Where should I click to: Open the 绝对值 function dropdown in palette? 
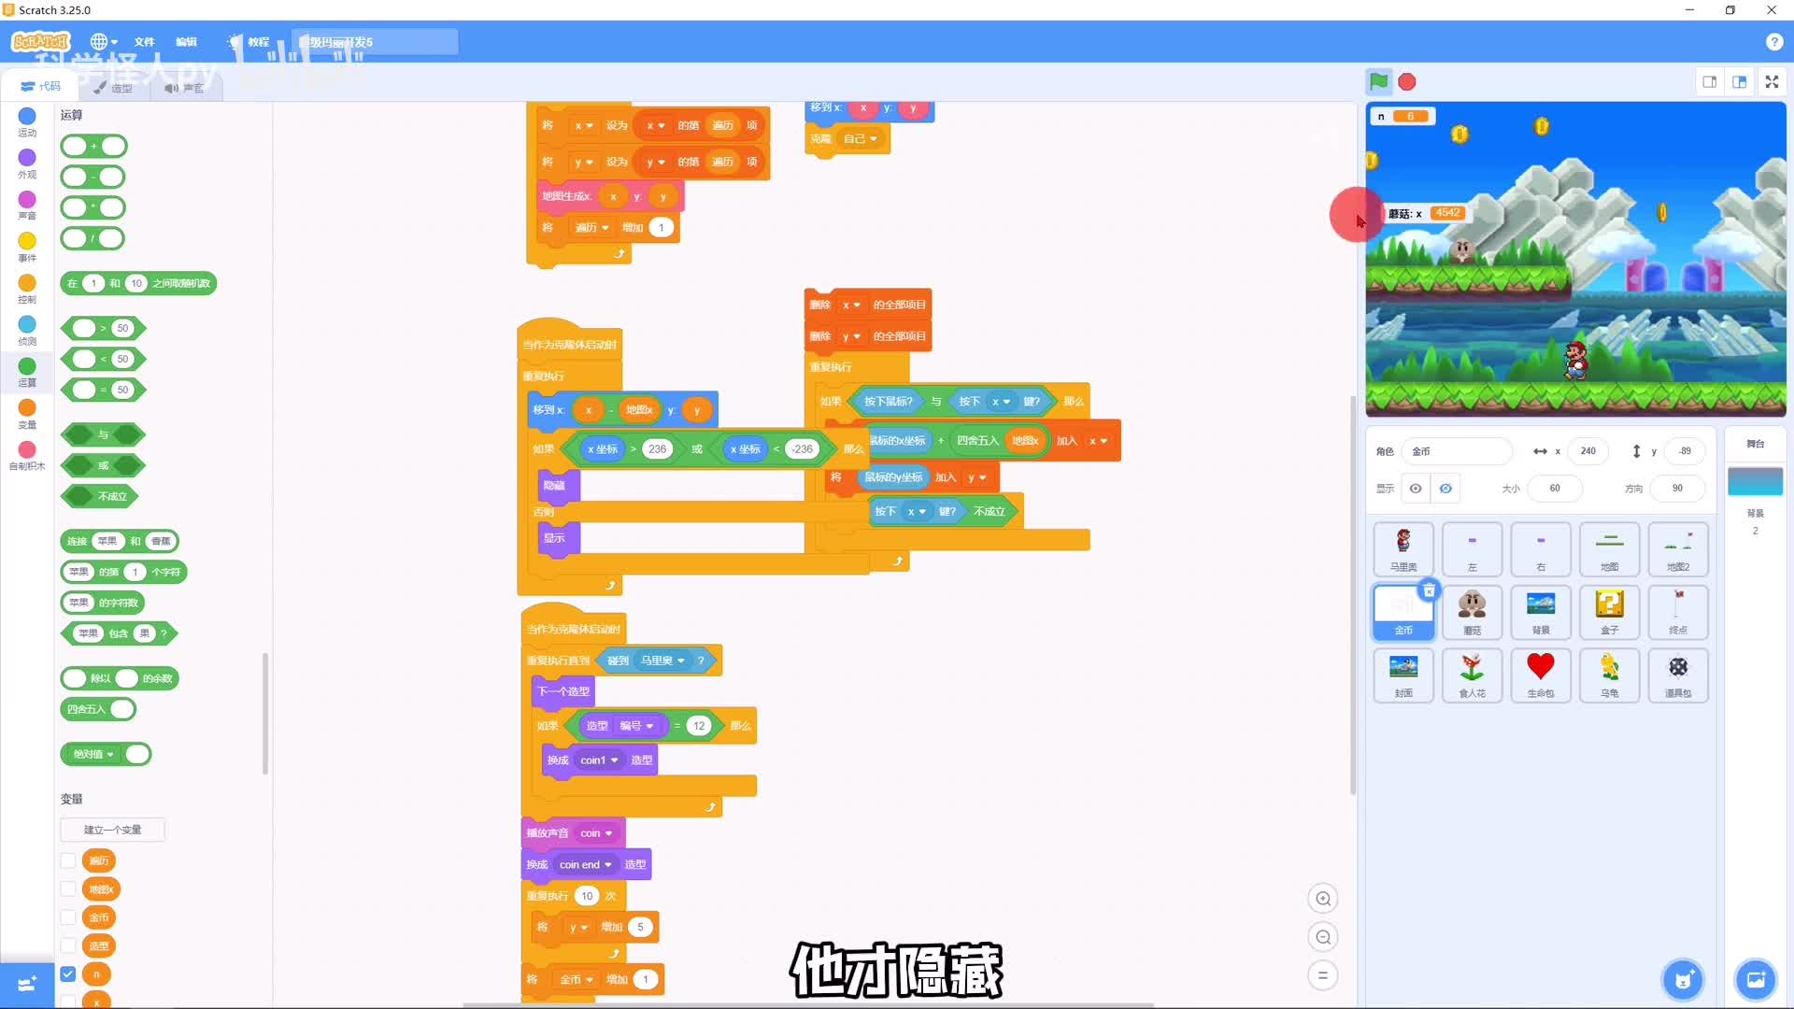pos(93,754)
